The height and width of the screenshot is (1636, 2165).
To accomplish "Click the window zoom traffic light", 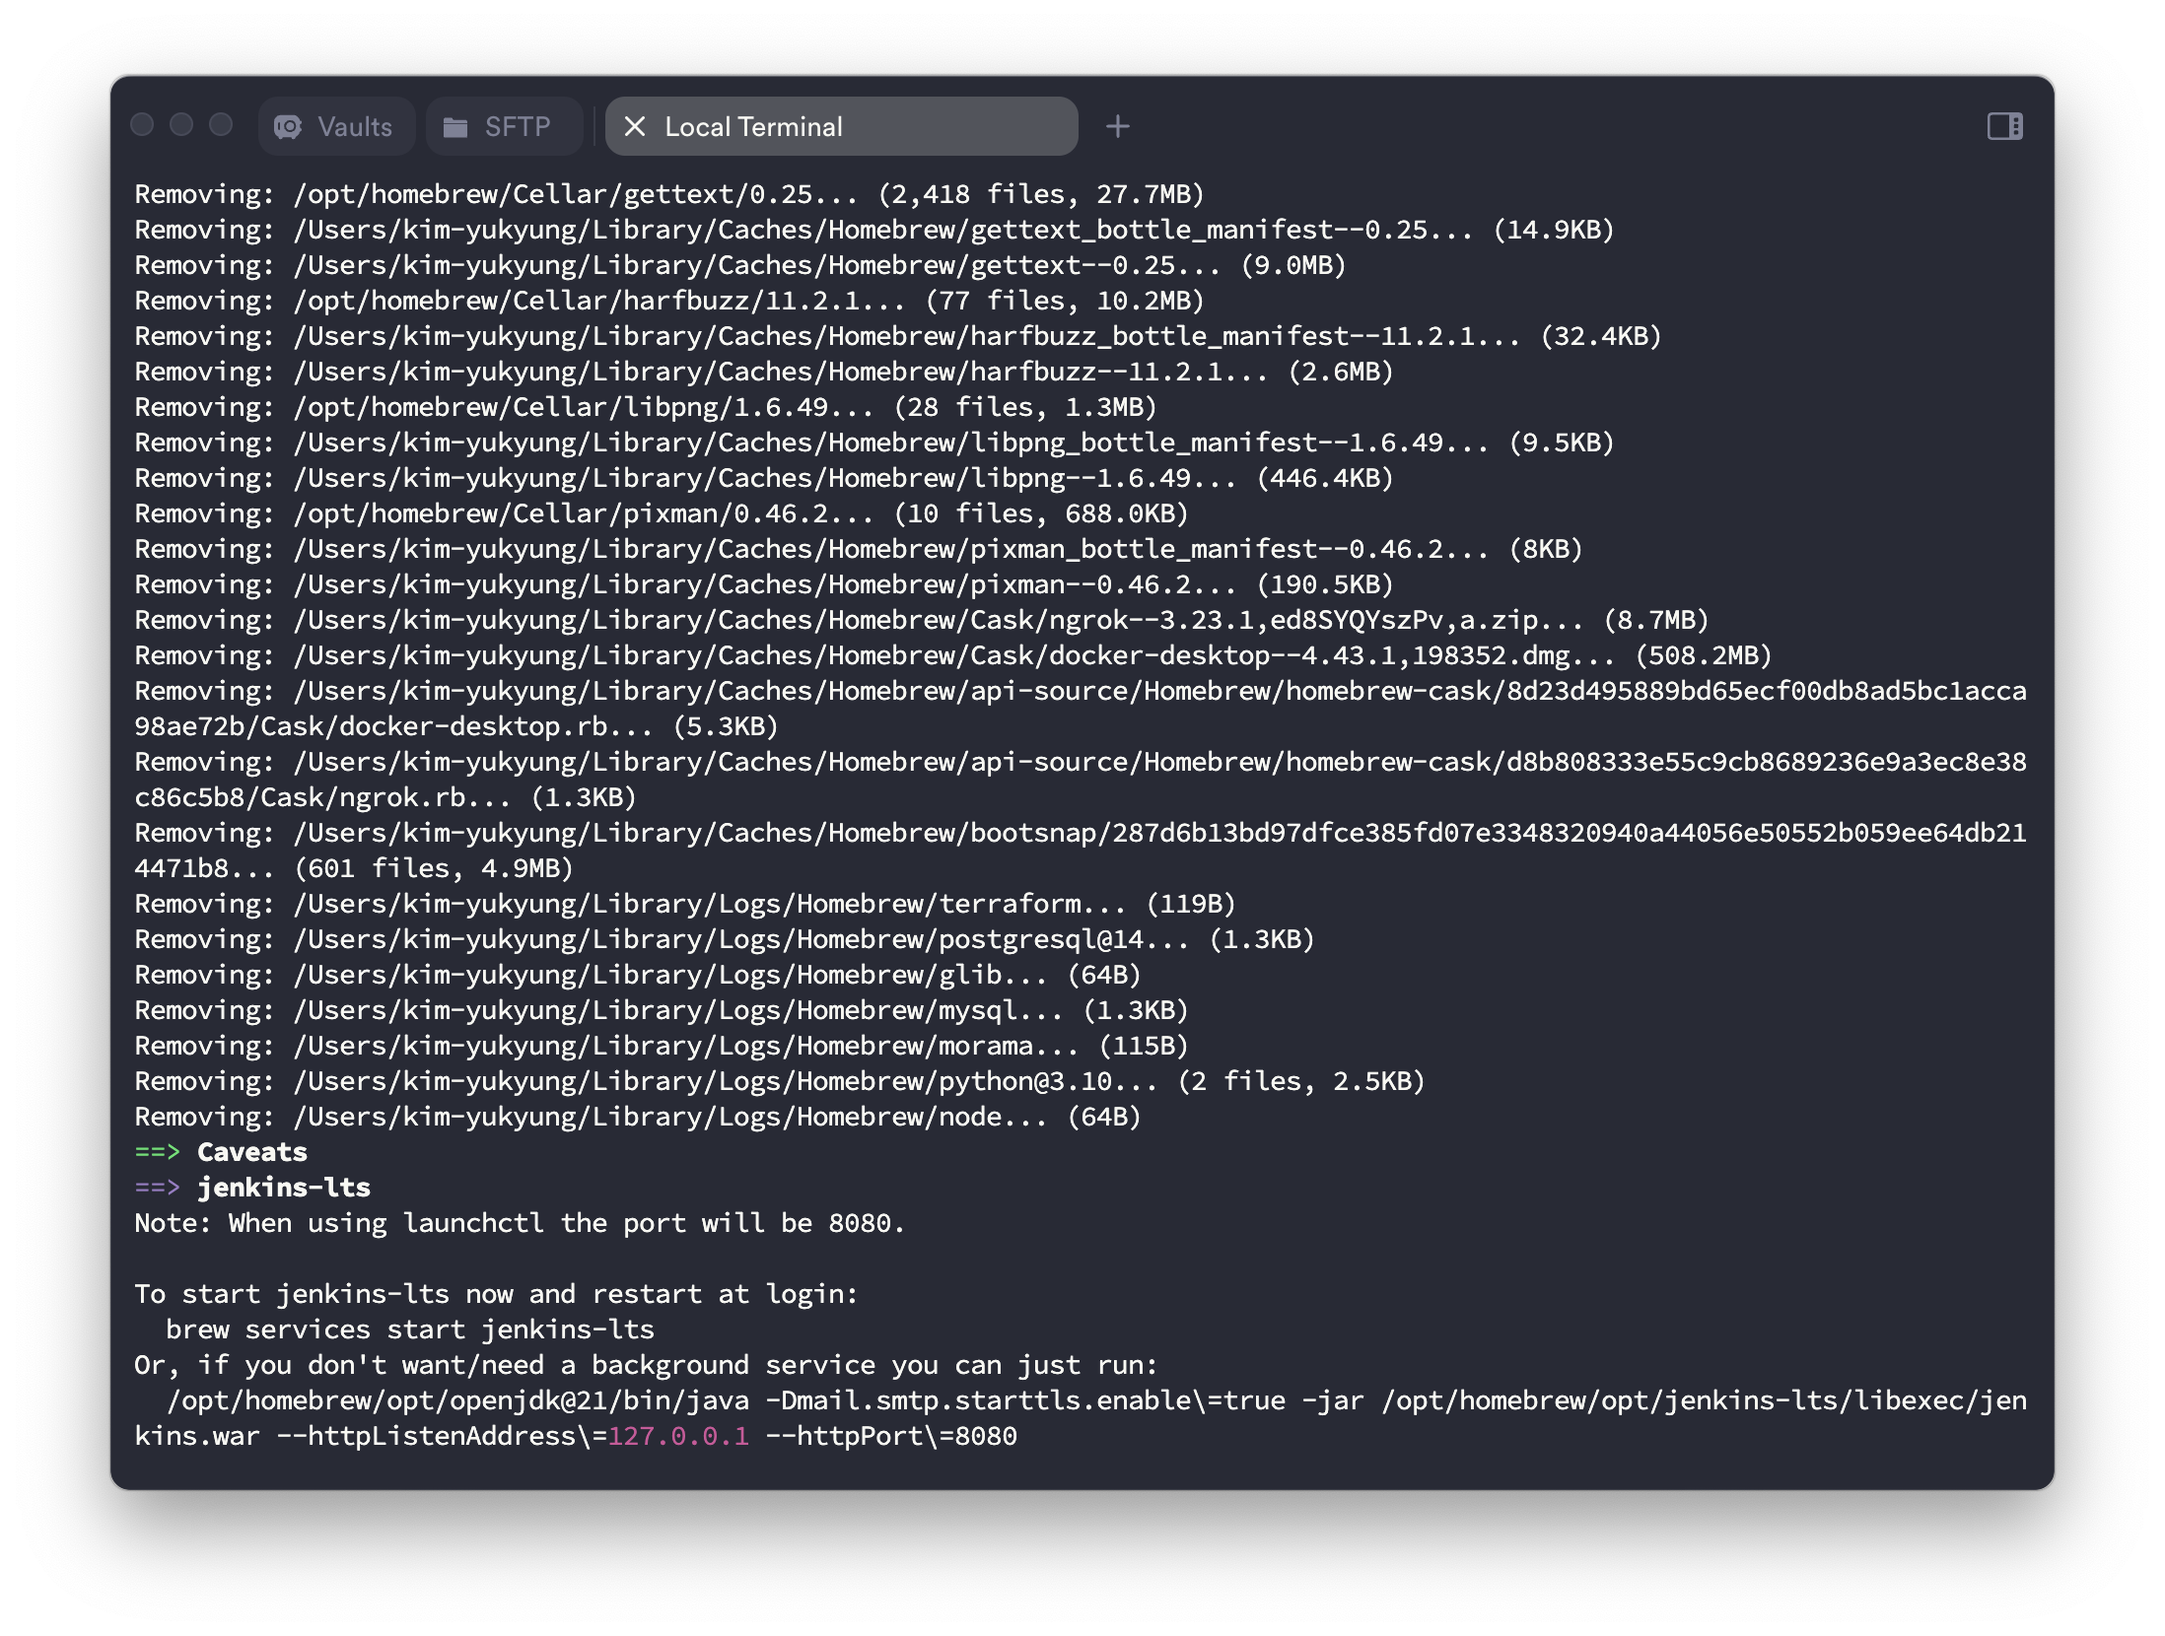I will (221, 125).
